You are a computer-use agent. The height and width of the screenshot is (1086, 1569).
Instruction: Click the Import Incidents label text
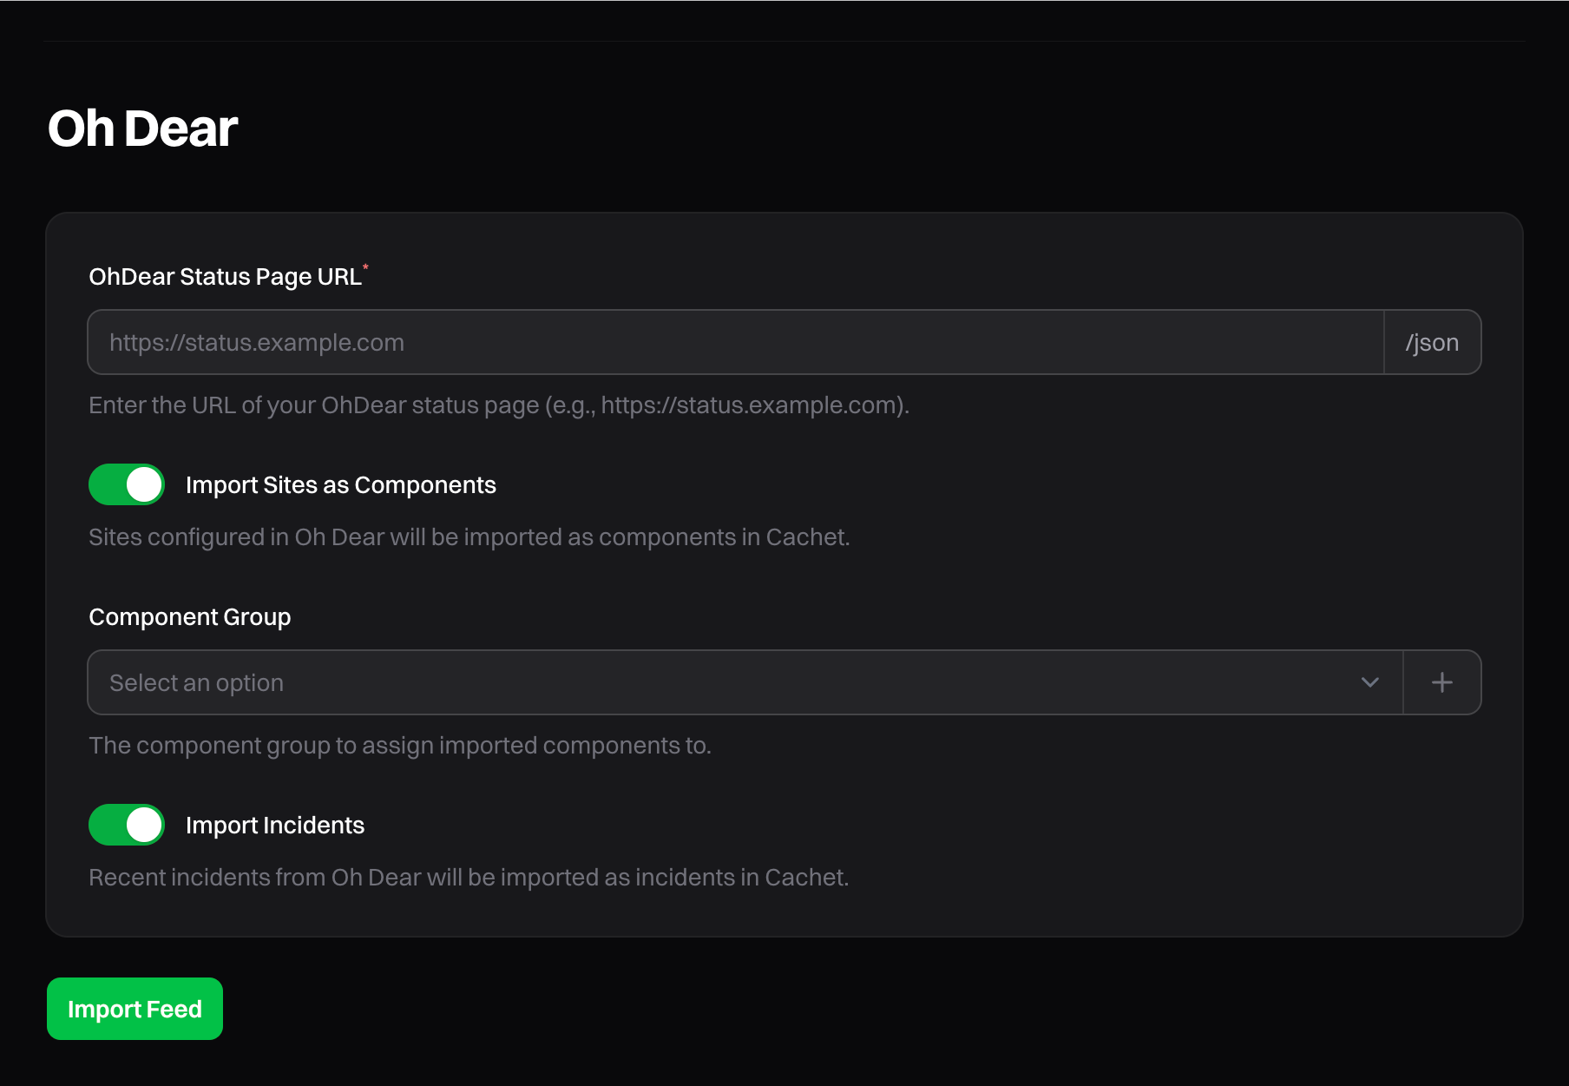274,825
